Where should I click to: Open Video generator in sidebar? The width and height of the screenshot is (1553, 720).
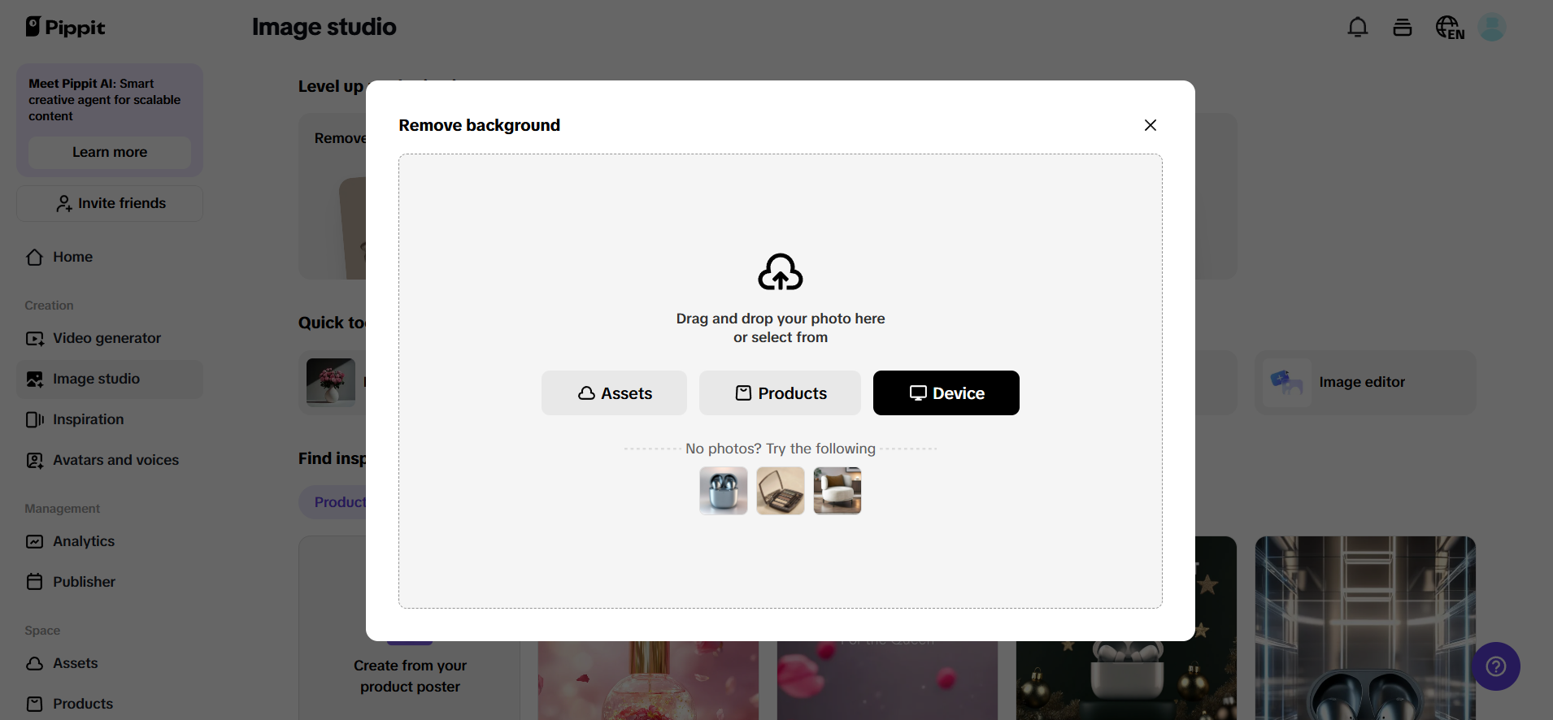(110, 338)
